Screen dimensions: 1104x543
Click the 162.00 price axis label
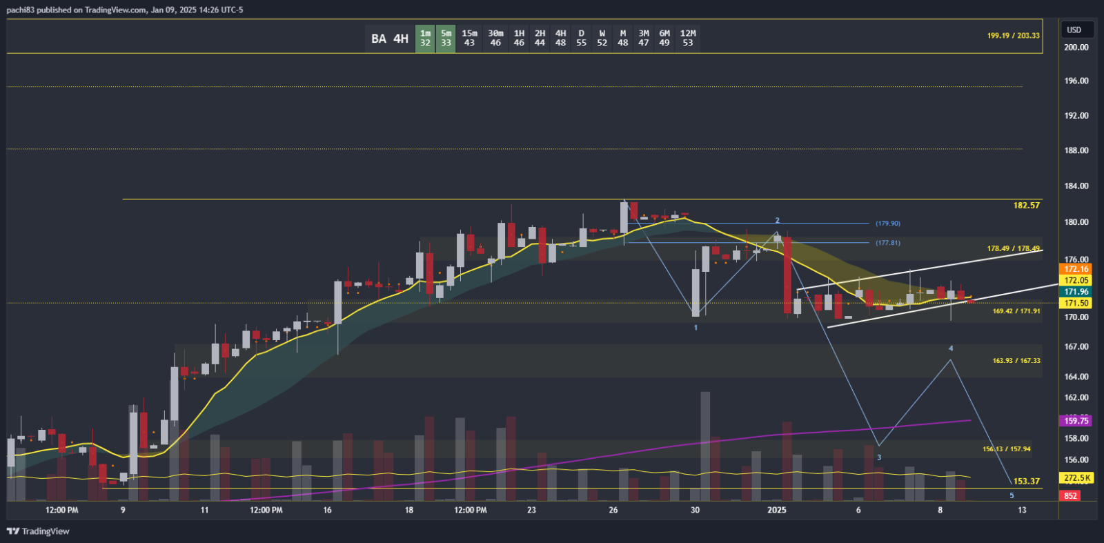(1076, 397)
